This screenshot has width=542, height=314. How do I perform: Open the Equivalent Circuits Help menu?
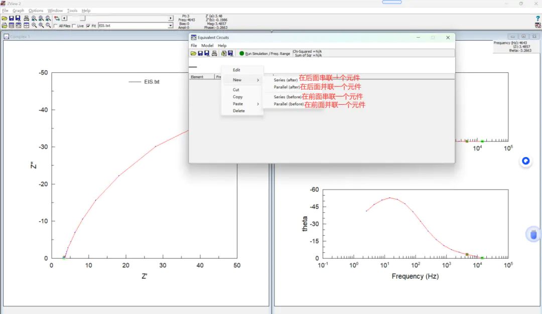click(x=222, y=46)
